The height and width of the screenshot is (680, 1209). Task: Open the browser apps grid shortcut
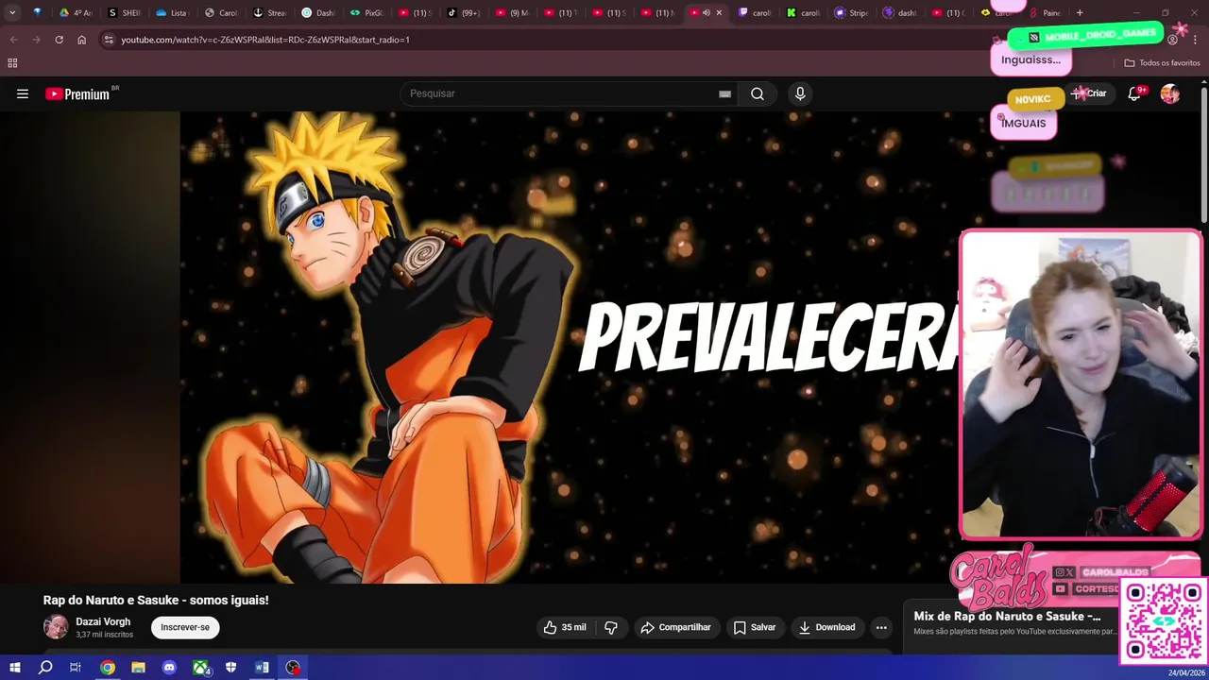coord(12,63)
